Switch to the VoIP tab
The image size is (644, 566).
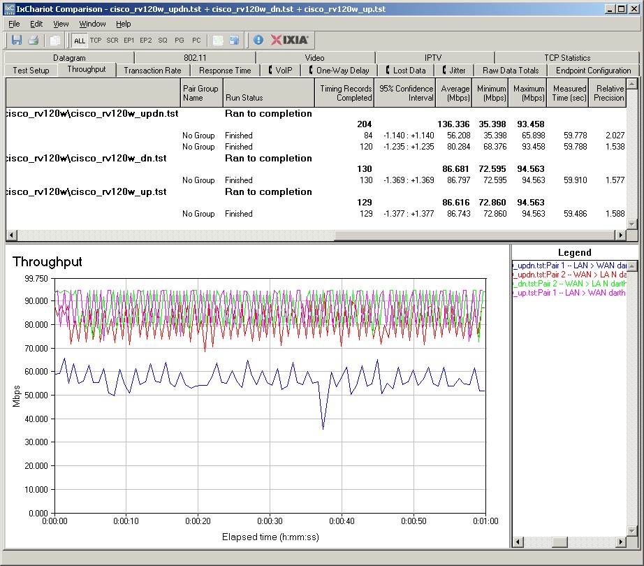281,71
